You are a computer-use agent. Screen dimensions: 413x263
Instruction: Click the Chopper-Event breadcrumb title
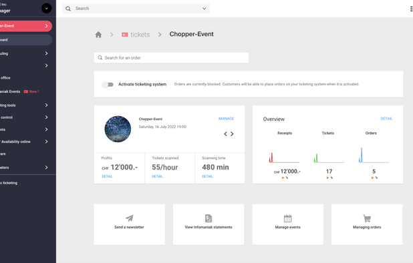pyautogui.click(x=192, y=34)
